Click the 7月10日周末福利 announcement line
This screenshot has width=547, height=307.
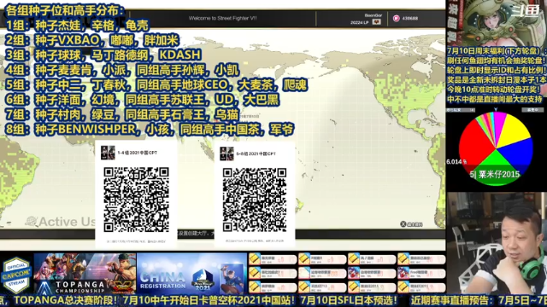[497, 51]
